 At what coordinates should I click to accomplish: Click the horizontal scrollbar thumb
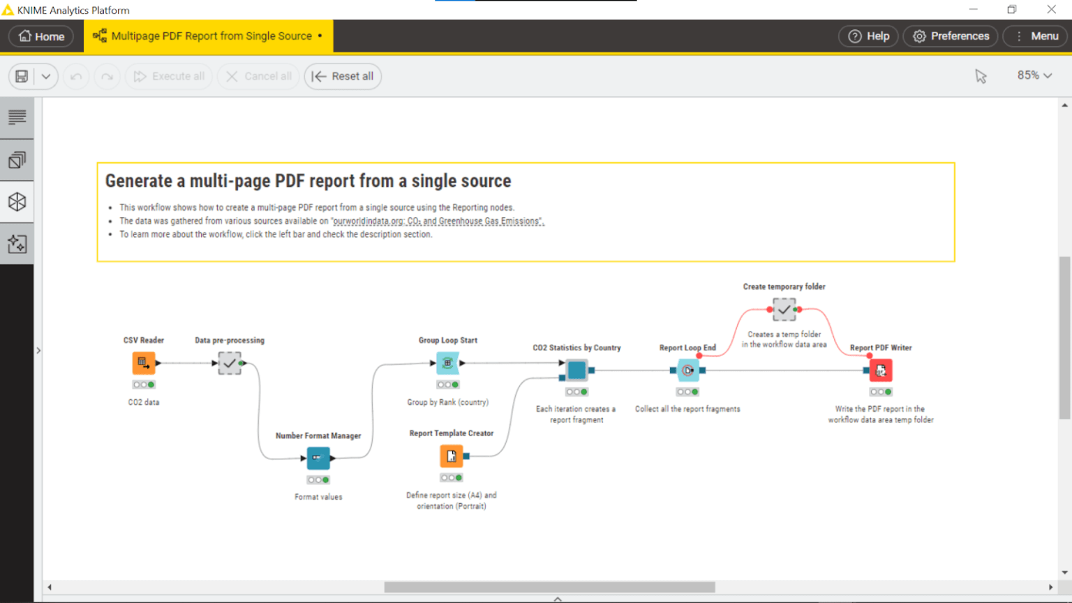click(x=549, y=587)
